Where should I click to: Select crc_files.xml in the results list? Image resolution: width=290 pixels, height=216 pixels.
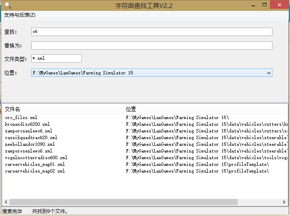[21, 118]
